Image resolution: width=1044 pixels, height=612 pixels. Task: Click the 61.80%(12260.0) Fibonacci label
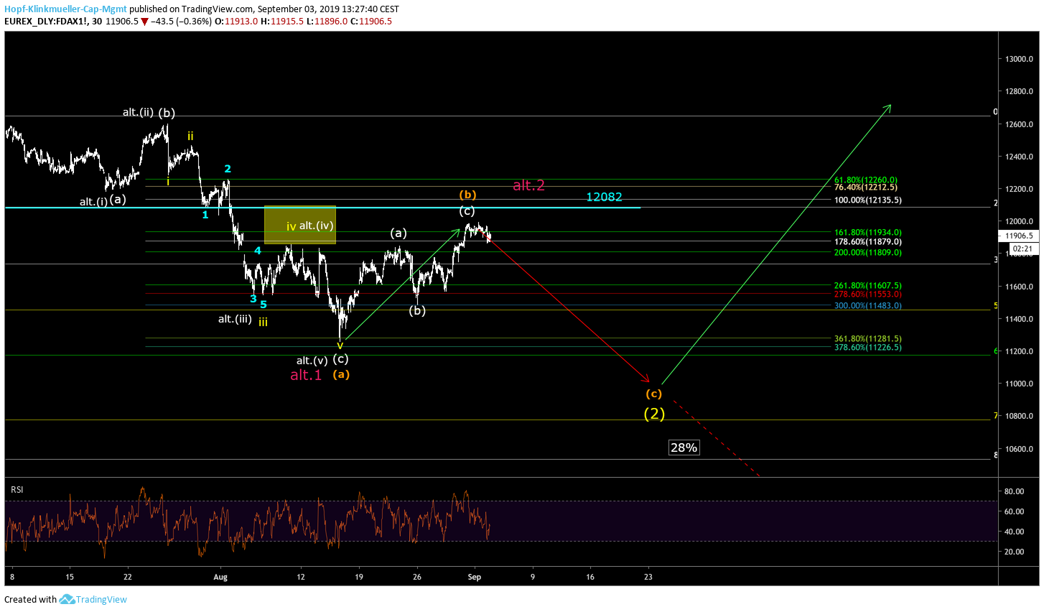point(865,180)
